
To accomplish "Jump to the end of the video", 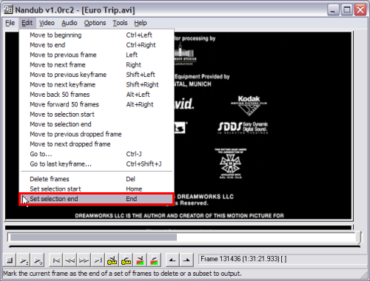I will point(98,260).
